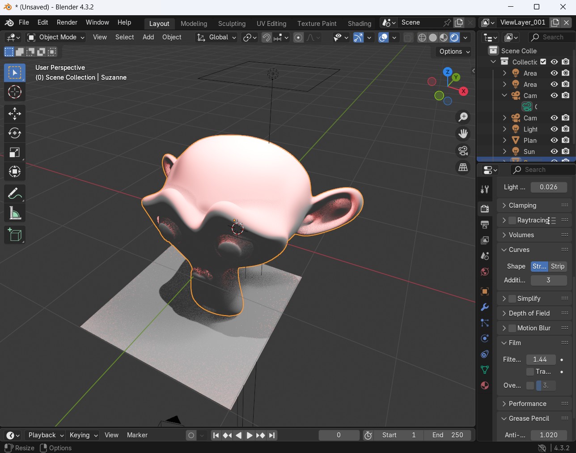This screenshot has width=576, height=453.
Task: Select the Select Box tool
Action: click(x=15, y=73)
